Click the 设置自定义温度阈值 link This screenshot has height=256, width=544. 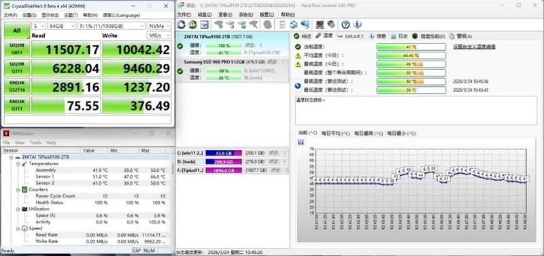(x=474, y=47)
